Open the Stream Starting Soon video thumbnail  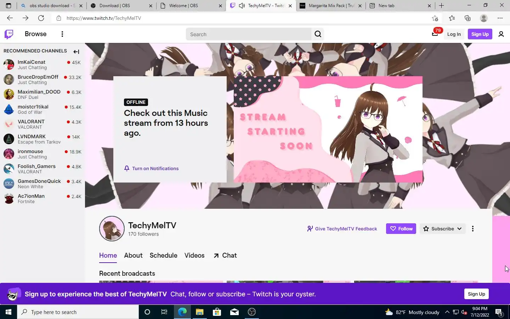tap(328, 129)
